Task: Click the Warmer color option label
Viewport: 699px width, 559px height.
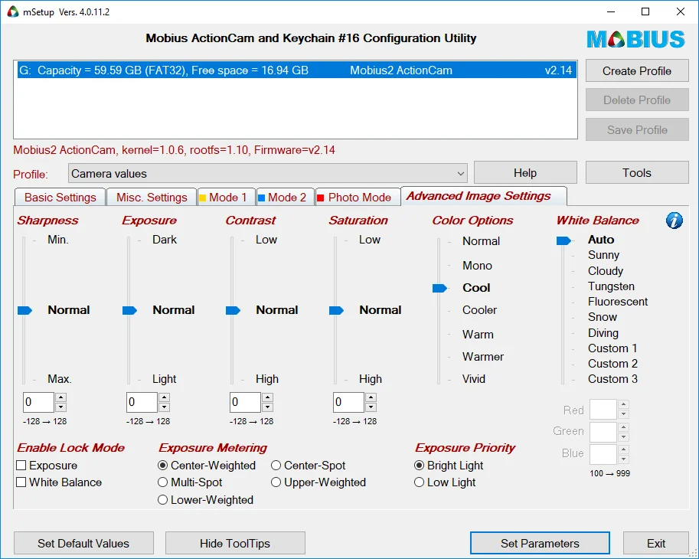Action: tap(483, 357)
